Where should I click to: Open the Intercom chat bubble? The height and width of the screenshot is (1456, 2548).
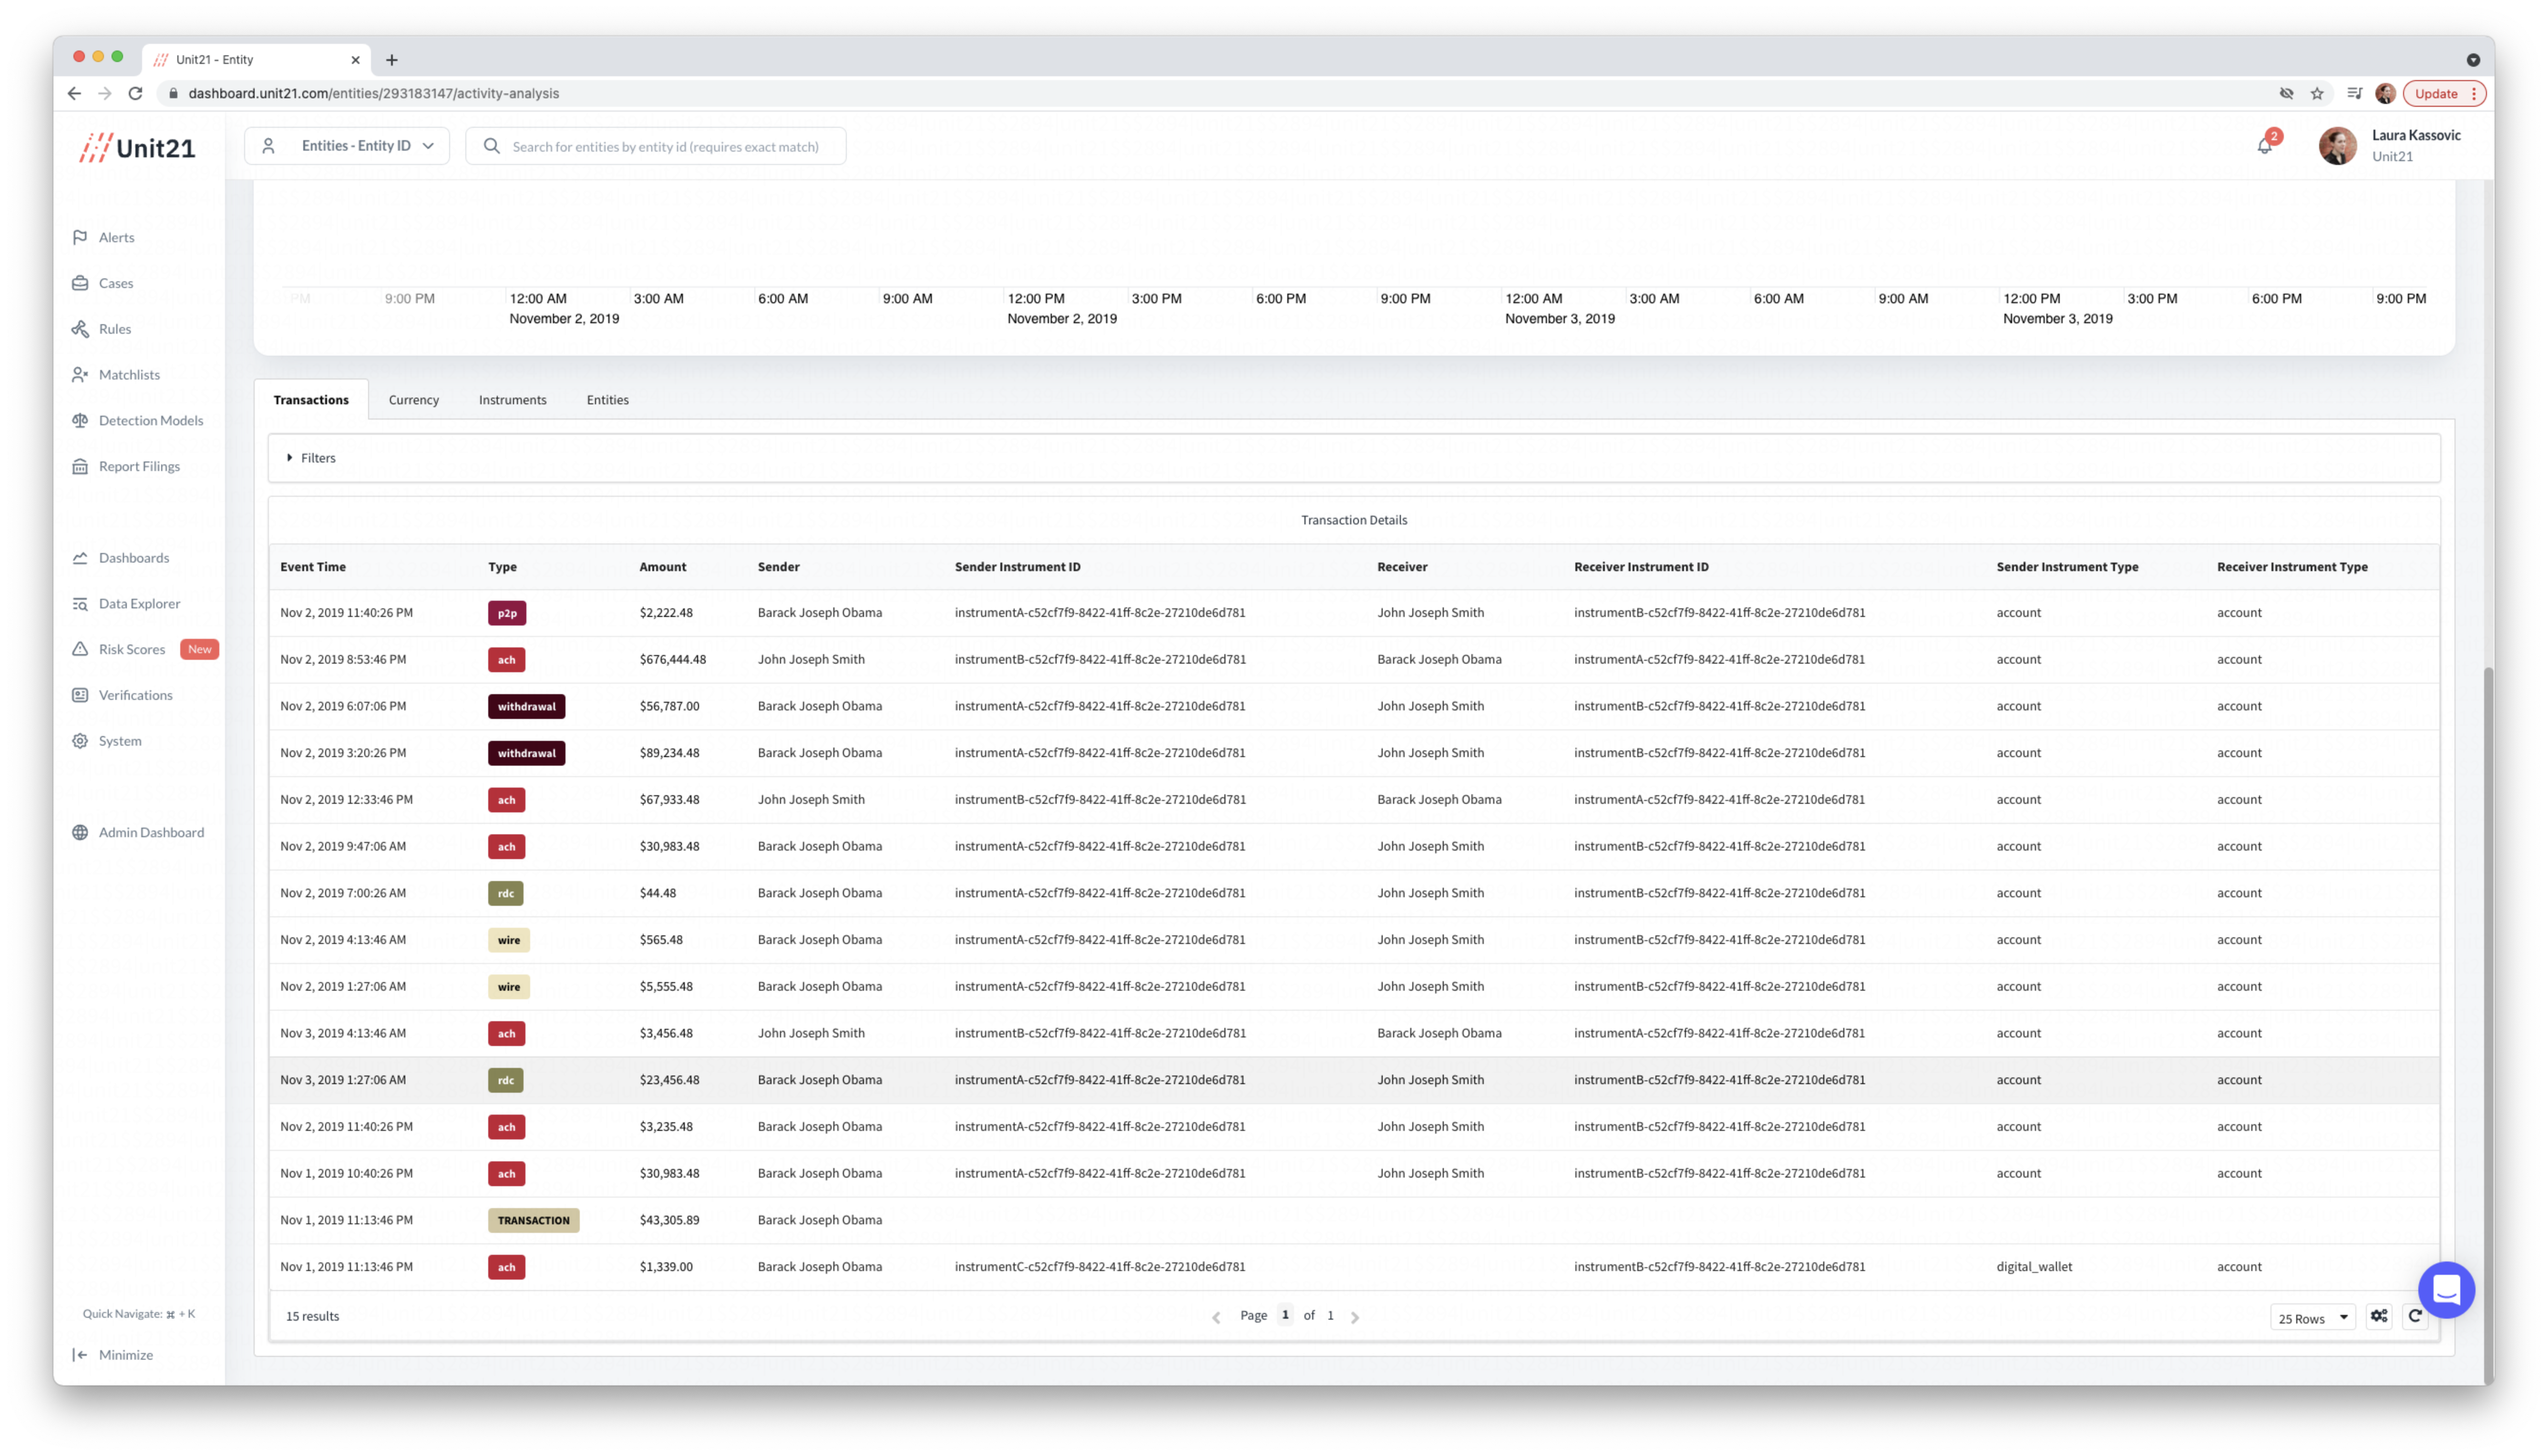pos(2446,1290)
